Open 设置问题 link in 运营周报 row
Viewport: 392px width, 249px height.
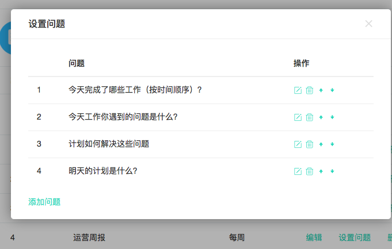click(x=355, y=237)
